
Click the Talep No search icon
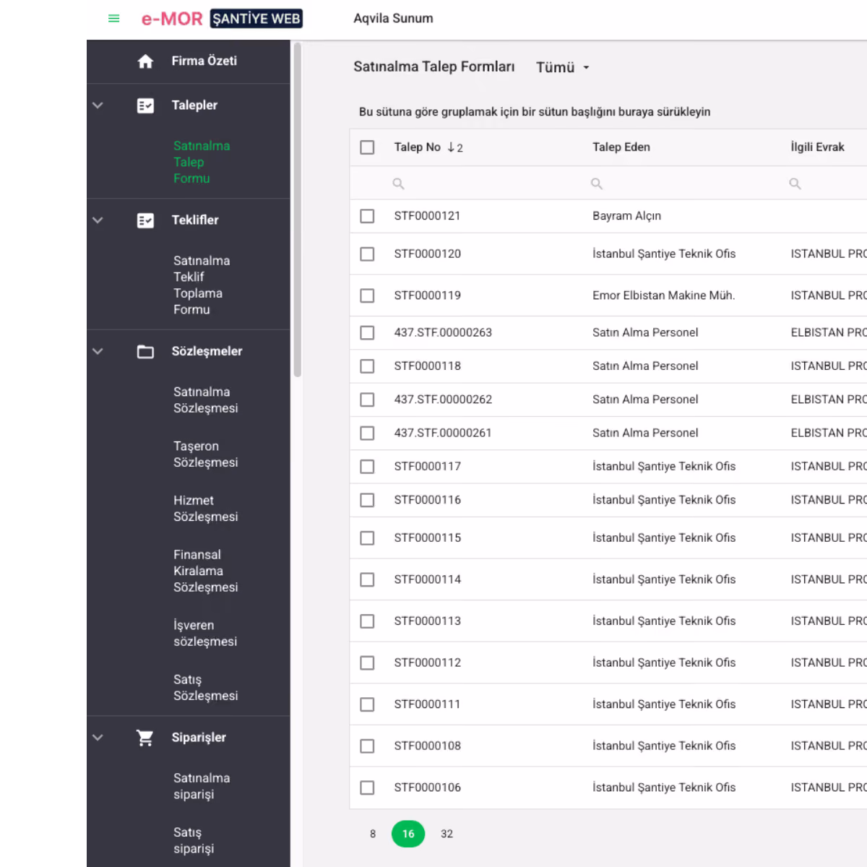pyautogui.click(x=398, y=184)
